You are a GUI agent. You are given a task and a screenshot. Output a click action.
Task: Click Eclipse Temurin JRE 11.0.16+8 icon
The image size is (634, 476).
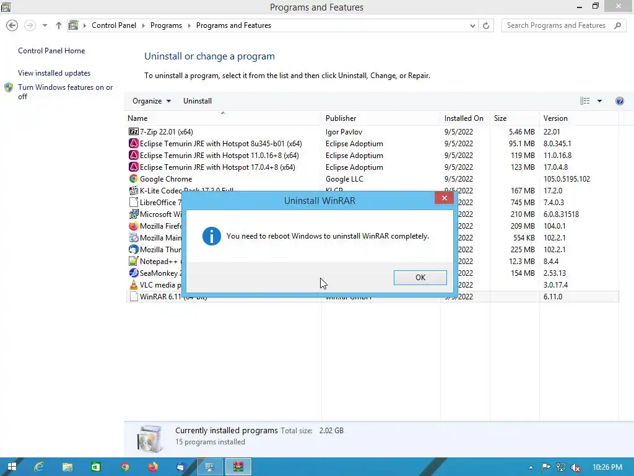[x=134, y=155]
